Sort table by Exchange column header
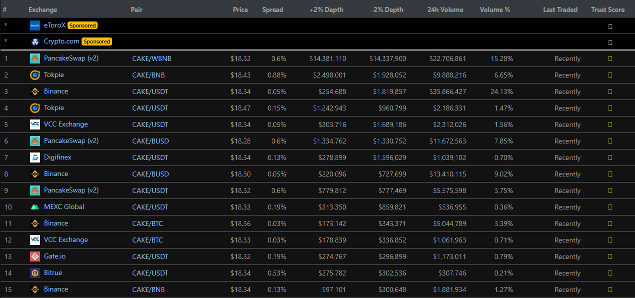635x298 pixels. point(43,9)
